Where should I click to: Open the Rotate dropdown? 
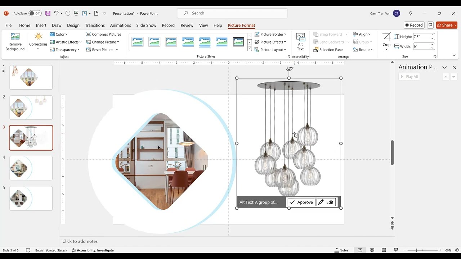(363, 50)
